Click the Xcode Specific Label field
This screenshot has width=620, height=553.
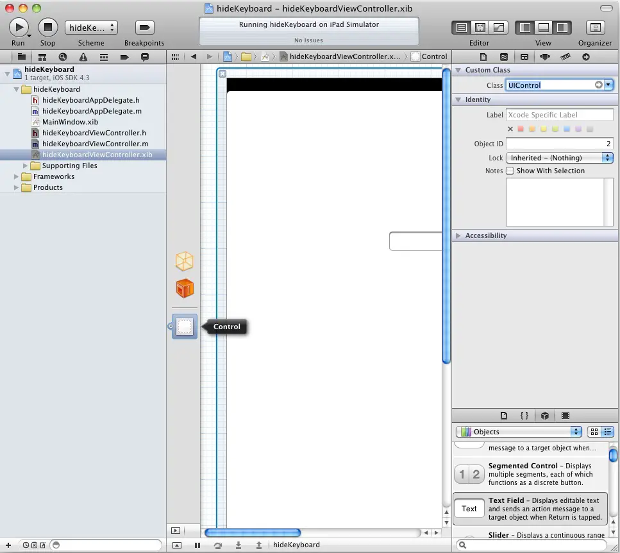point(559,115)
